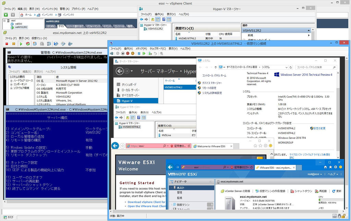Switch to the パフォーマンス tab in vSphere
The width and height of the screenshot is (351, 221).
click(x=93, y=26)
